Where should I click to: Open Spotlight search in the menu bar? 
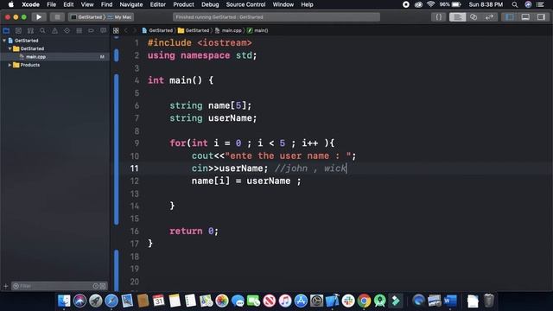click(515, 4)
